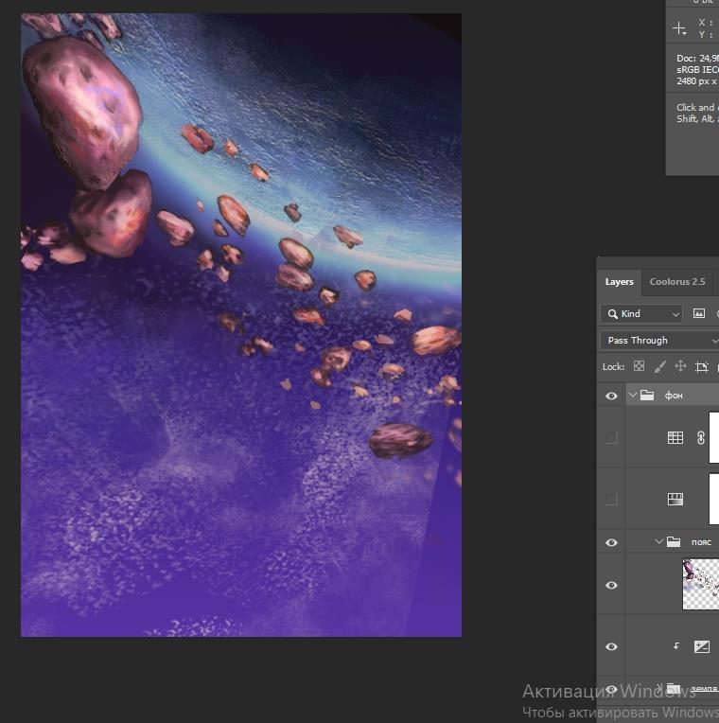Filter layers by pixel layers icon
This screenshot has width=719, height=723.
click(699, 313)
